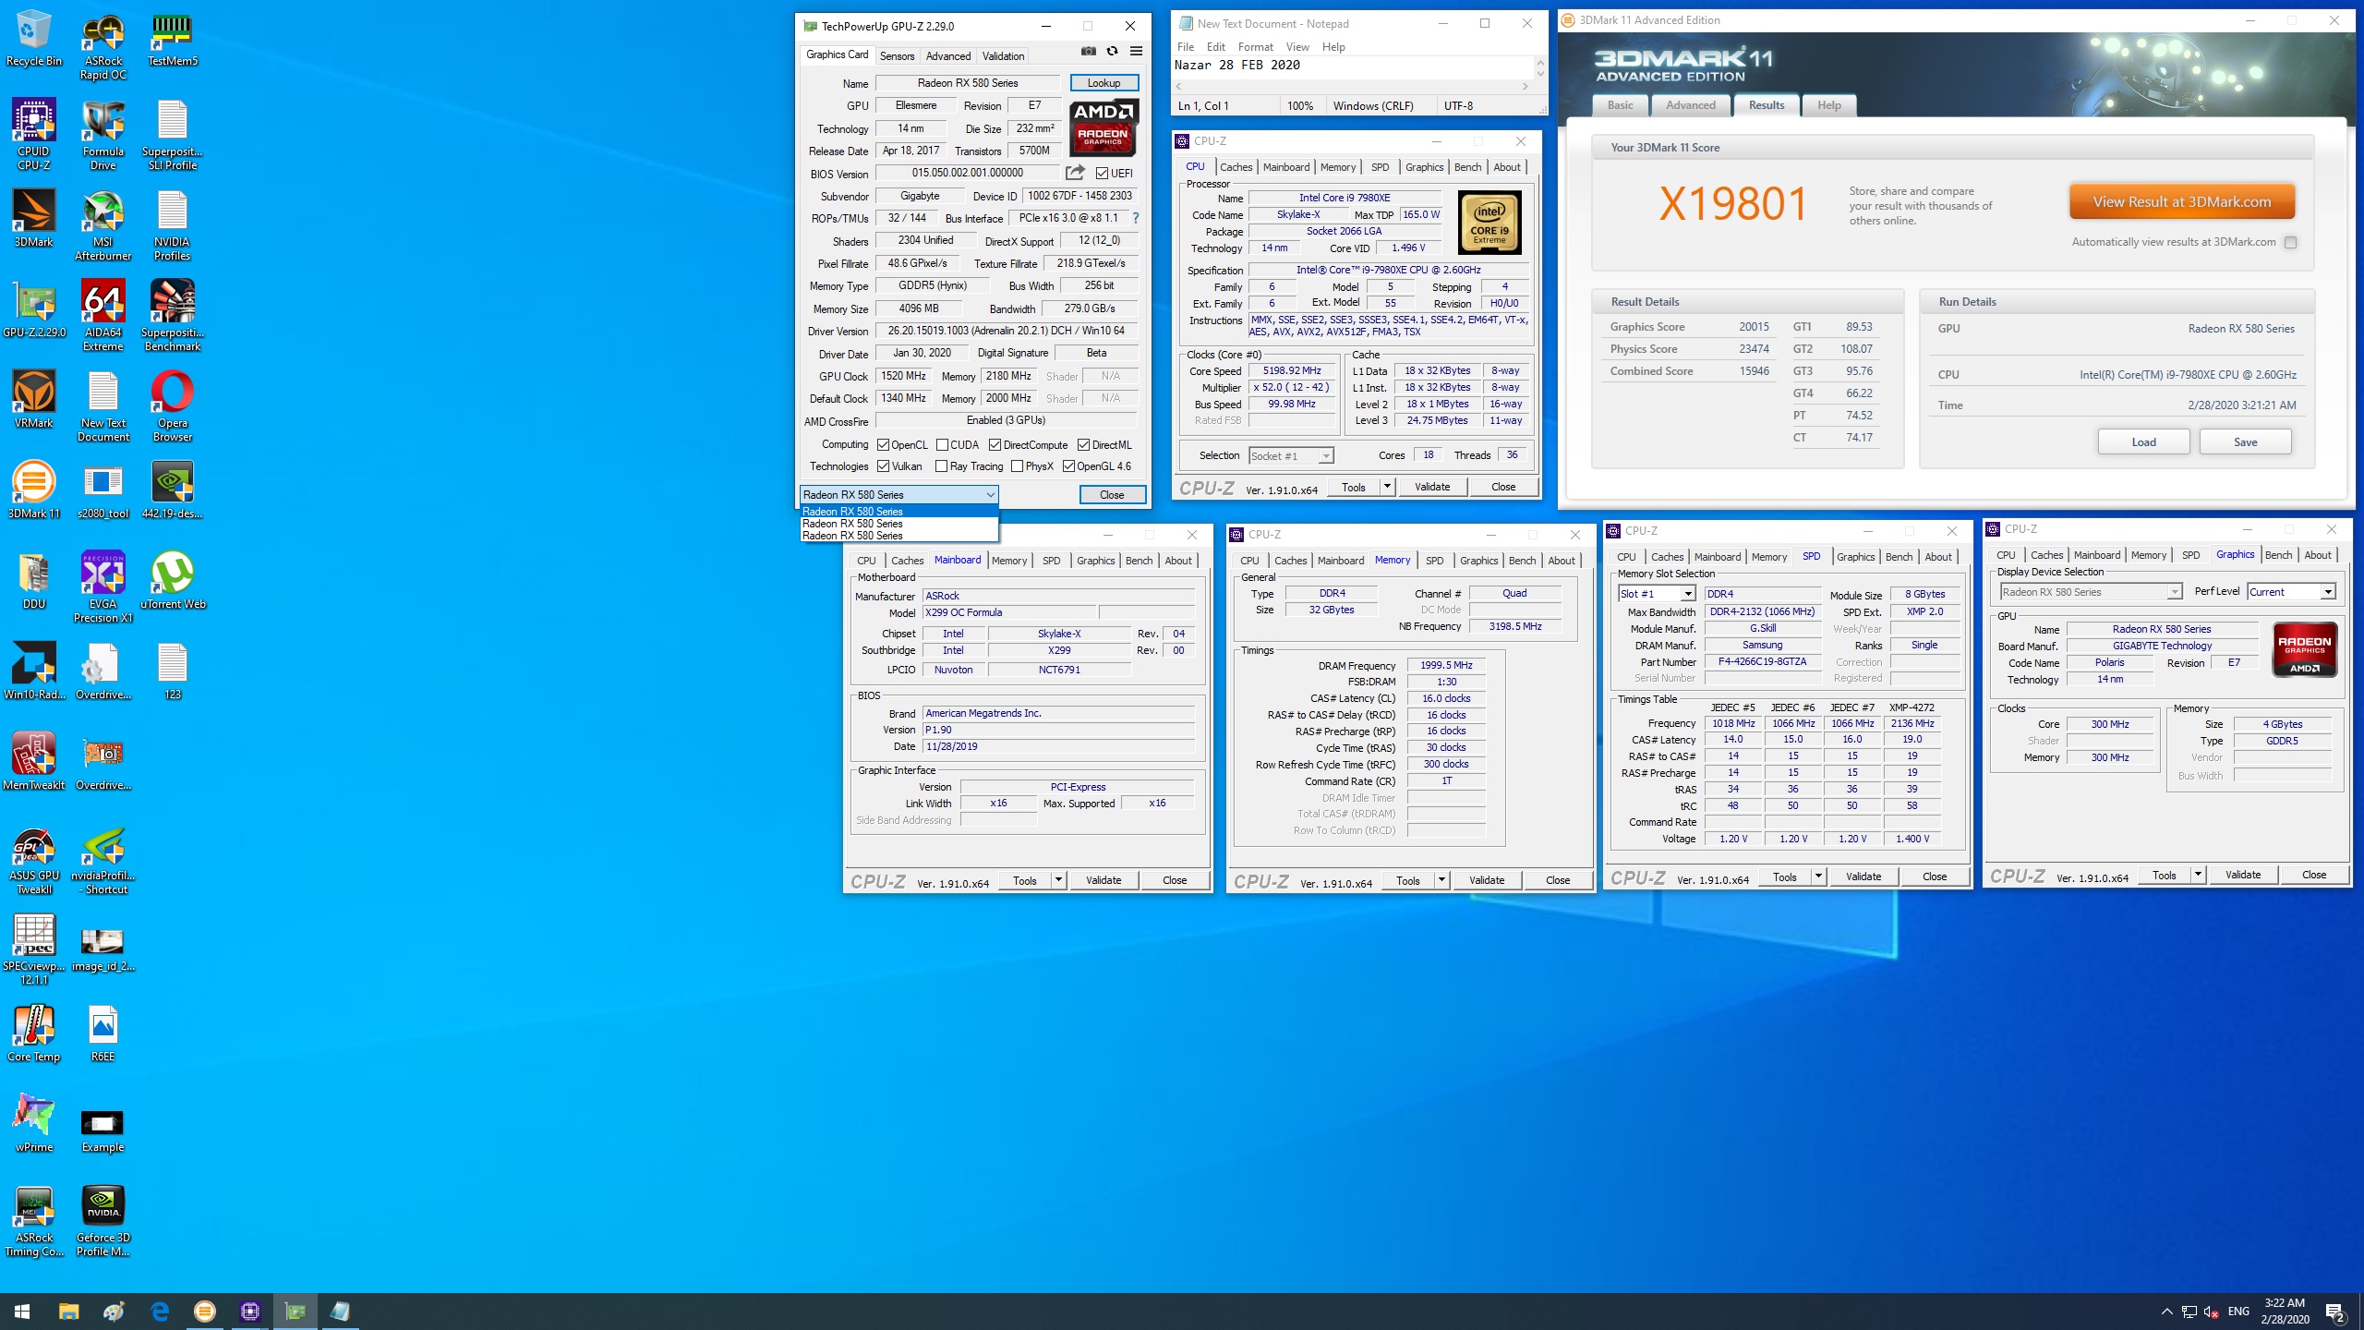The width and height of the screenshot is (2364, 1330).
Task: Toggle OpenCL checkbox in GPU-Z
Action: pos(883,444)
